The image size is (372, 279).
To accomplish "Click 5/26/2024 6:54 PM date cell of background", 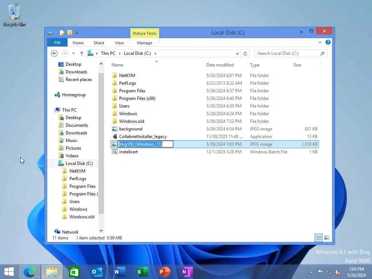I will click(224, 129).
